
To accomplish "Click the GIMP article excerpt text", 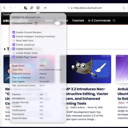I will tap(85, 116).
